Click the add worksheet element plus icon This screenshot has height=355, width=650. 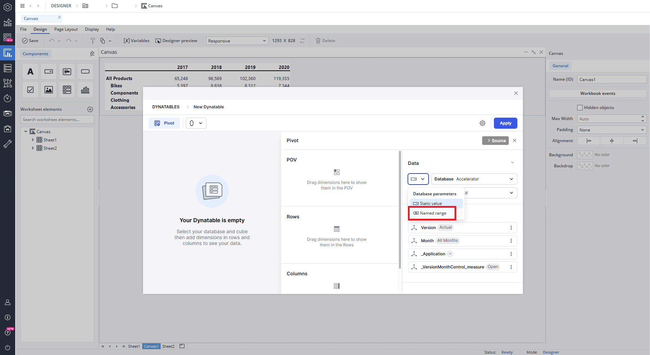pyautogui.click(x=90, y=109)
